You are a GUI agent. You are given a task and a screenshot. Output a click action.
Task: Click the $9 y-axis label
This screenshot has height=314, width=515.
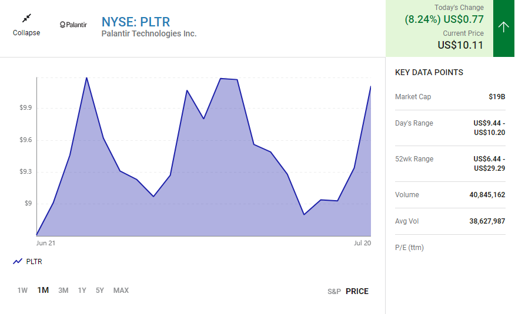pos(28,203)
